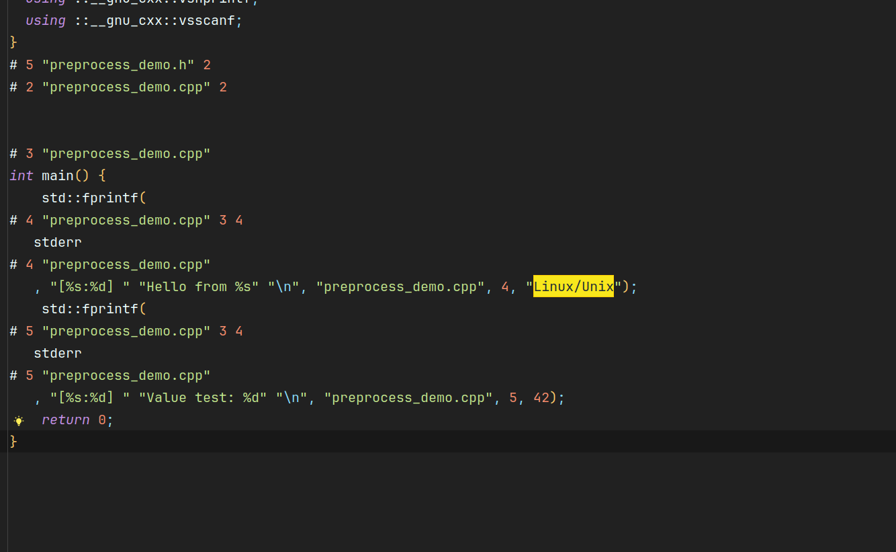Click "preprocess_demo.cpp" string in Value test line
Screen dimensions: 896x552
408,398
